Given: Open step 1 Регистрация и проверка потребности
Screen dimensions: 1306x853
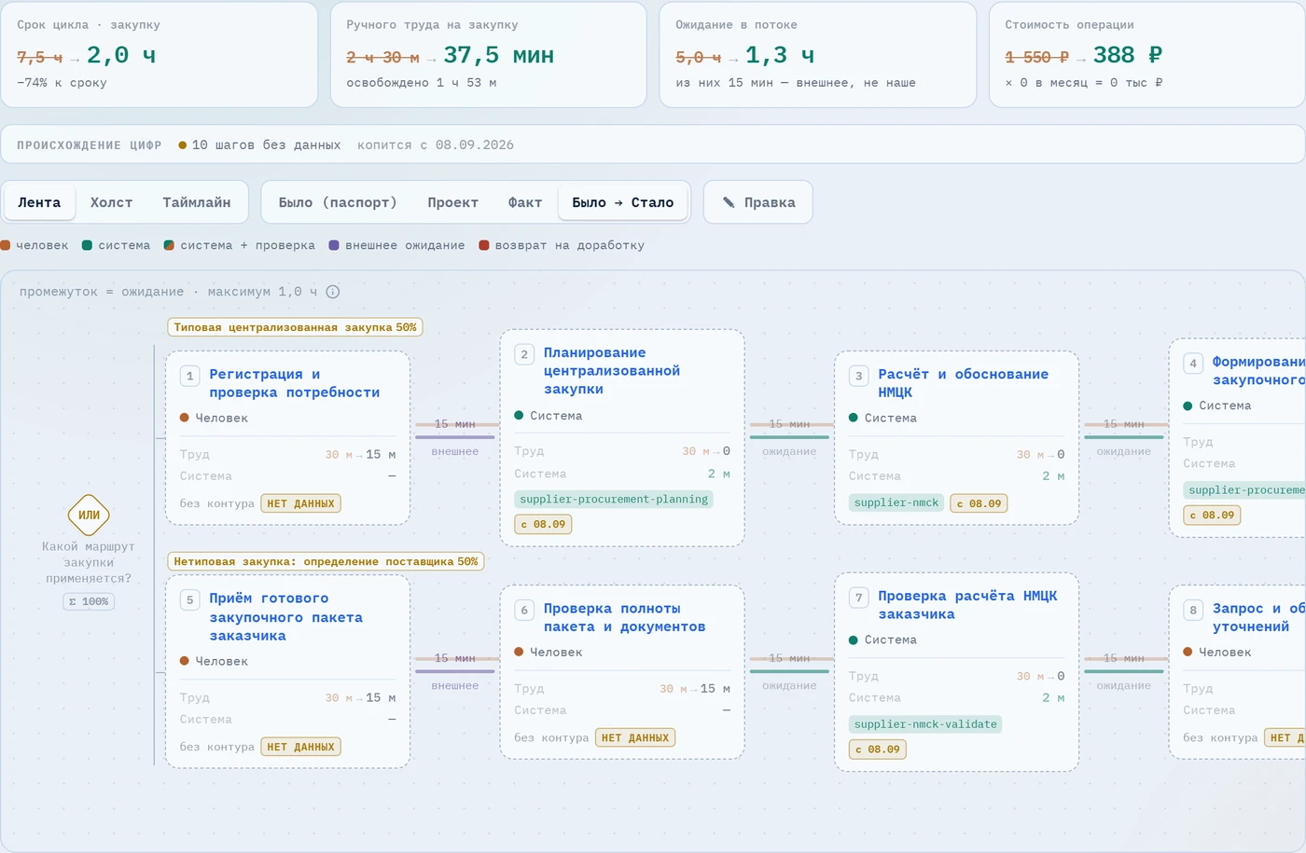Looking at the screenshot, I should [287, 438].
